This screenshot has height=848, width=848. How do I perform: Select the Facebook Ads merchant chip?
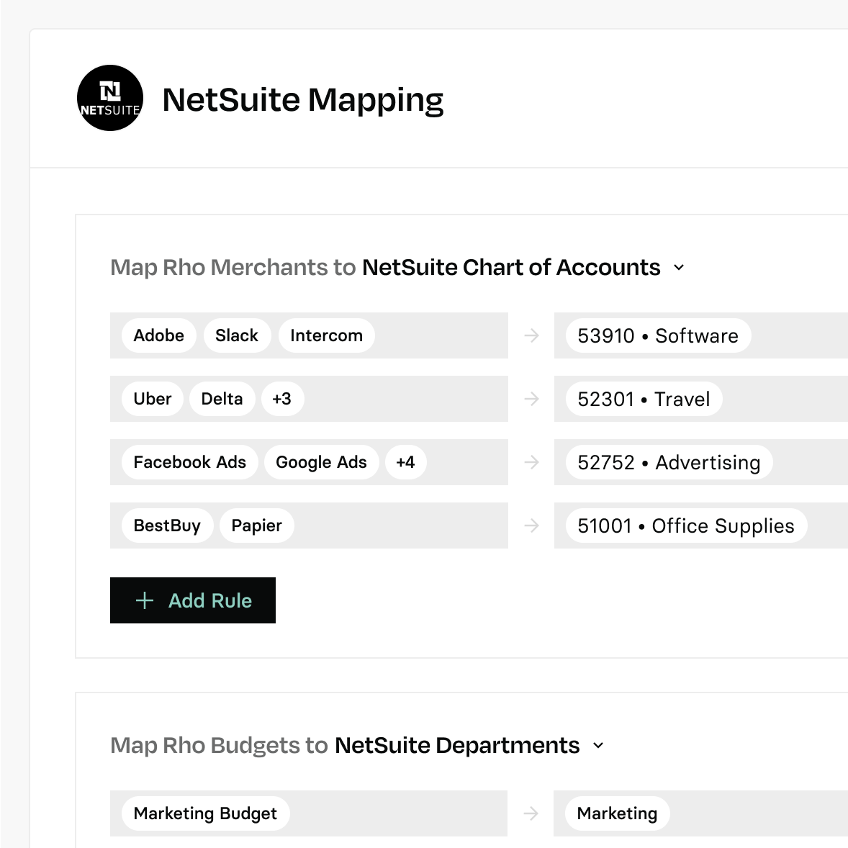pyautogui.click(x=190, y=462)
